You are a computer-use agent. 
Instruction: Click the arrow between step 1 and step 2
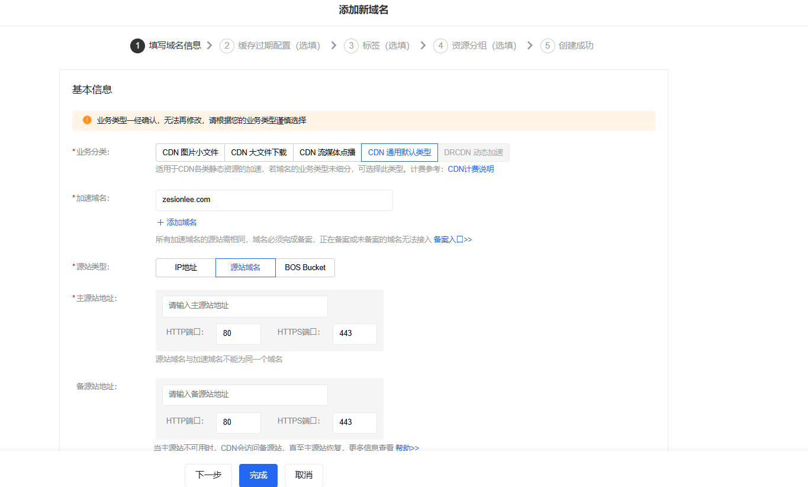208,45
